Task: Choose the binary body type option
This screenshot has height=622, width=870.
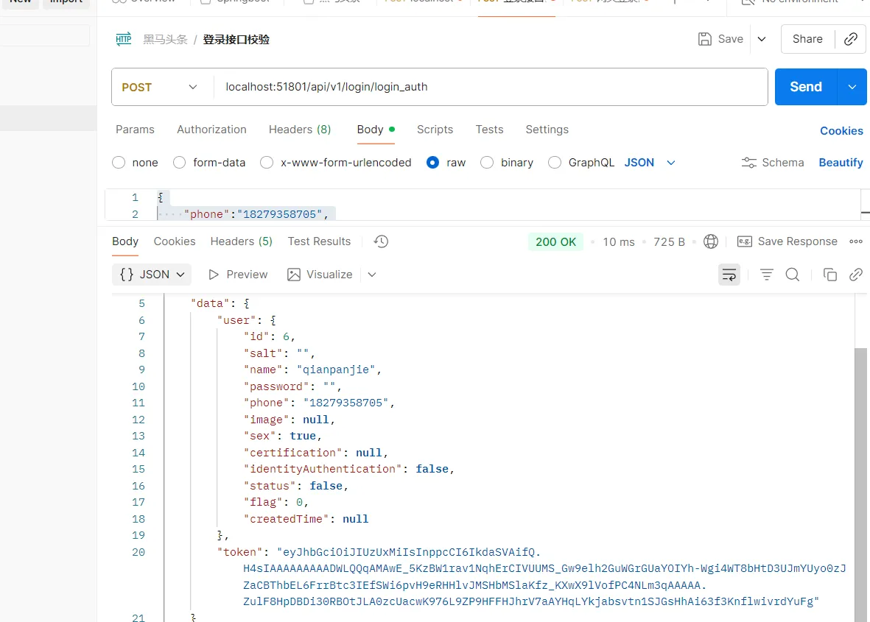Action: pyautogui.click(x=487, y=163)
